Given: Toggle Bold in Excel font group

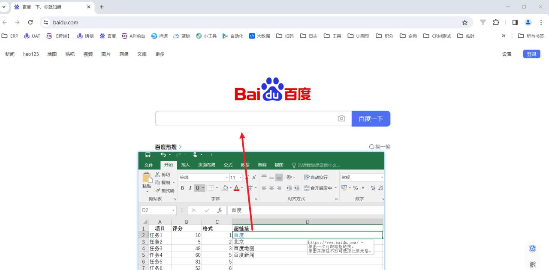Looking at the screenshot, I should [x=182, y=188].
